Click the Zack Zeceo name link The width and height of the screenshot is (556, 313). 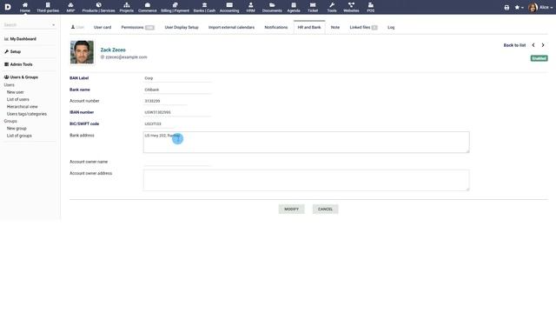113,50
